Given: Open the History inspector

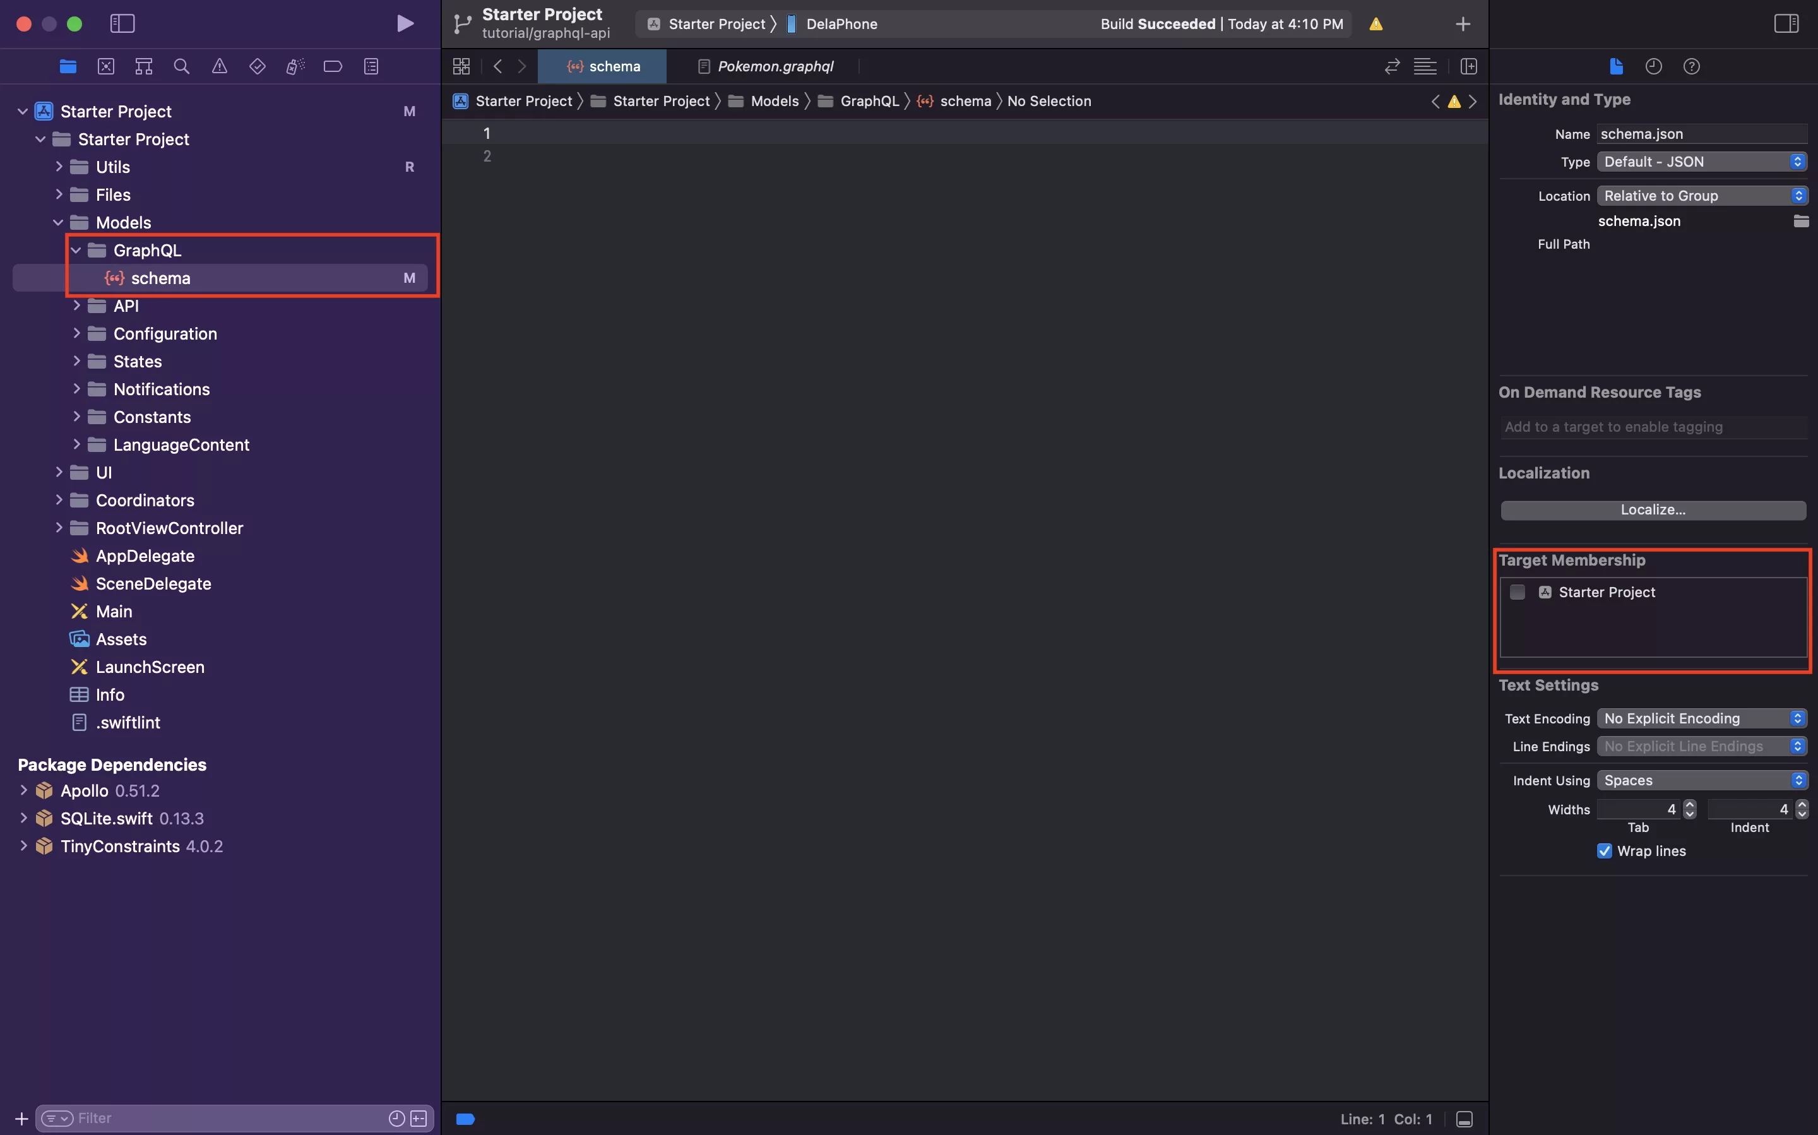Looking at the screenshot, I should coord(1654,66).
